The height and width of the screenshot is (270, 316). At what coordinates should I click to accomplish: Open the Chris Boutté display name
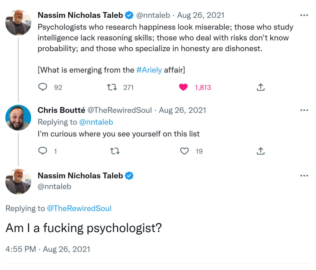(x=61, y=110)
